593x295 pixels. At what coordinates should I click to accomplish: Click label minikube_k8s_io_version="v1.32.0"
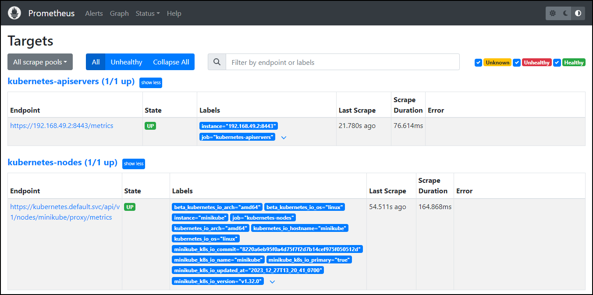[218, 281]
